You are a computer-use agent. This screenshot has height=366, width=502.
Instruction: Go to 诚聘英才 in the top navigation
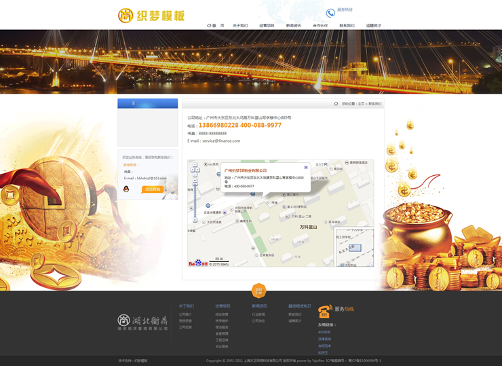click(x=373, y=25)
